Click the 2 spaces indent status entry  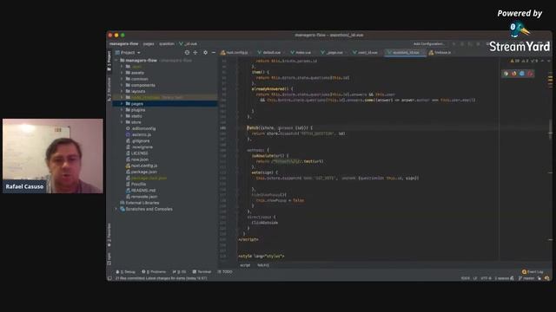tap(503, 278)
